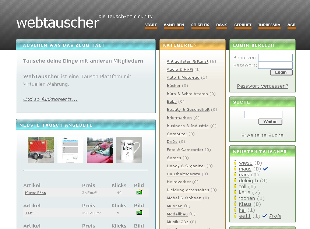Open the red trailer offer thumbnail
The height and width of the screenshot is (229, 310).
pyautogui.click(x=41, y=150)
